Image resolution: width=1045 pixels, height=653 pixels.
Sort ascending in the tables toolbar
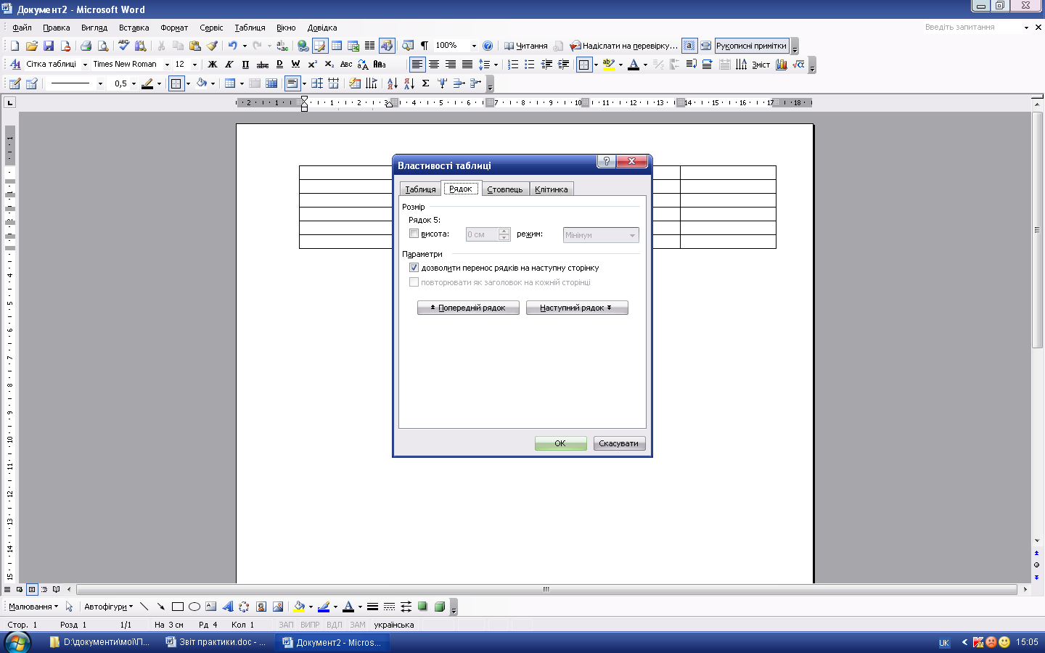[392, 83]
